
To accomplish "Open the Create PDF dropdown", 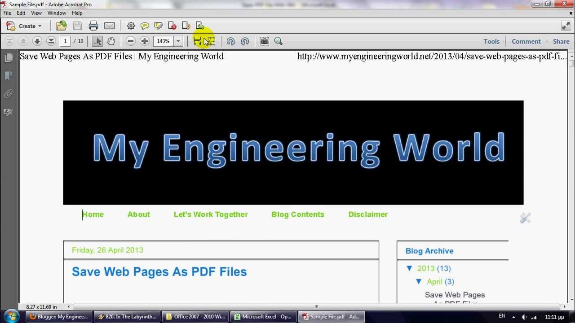I will tap(23, 26).
